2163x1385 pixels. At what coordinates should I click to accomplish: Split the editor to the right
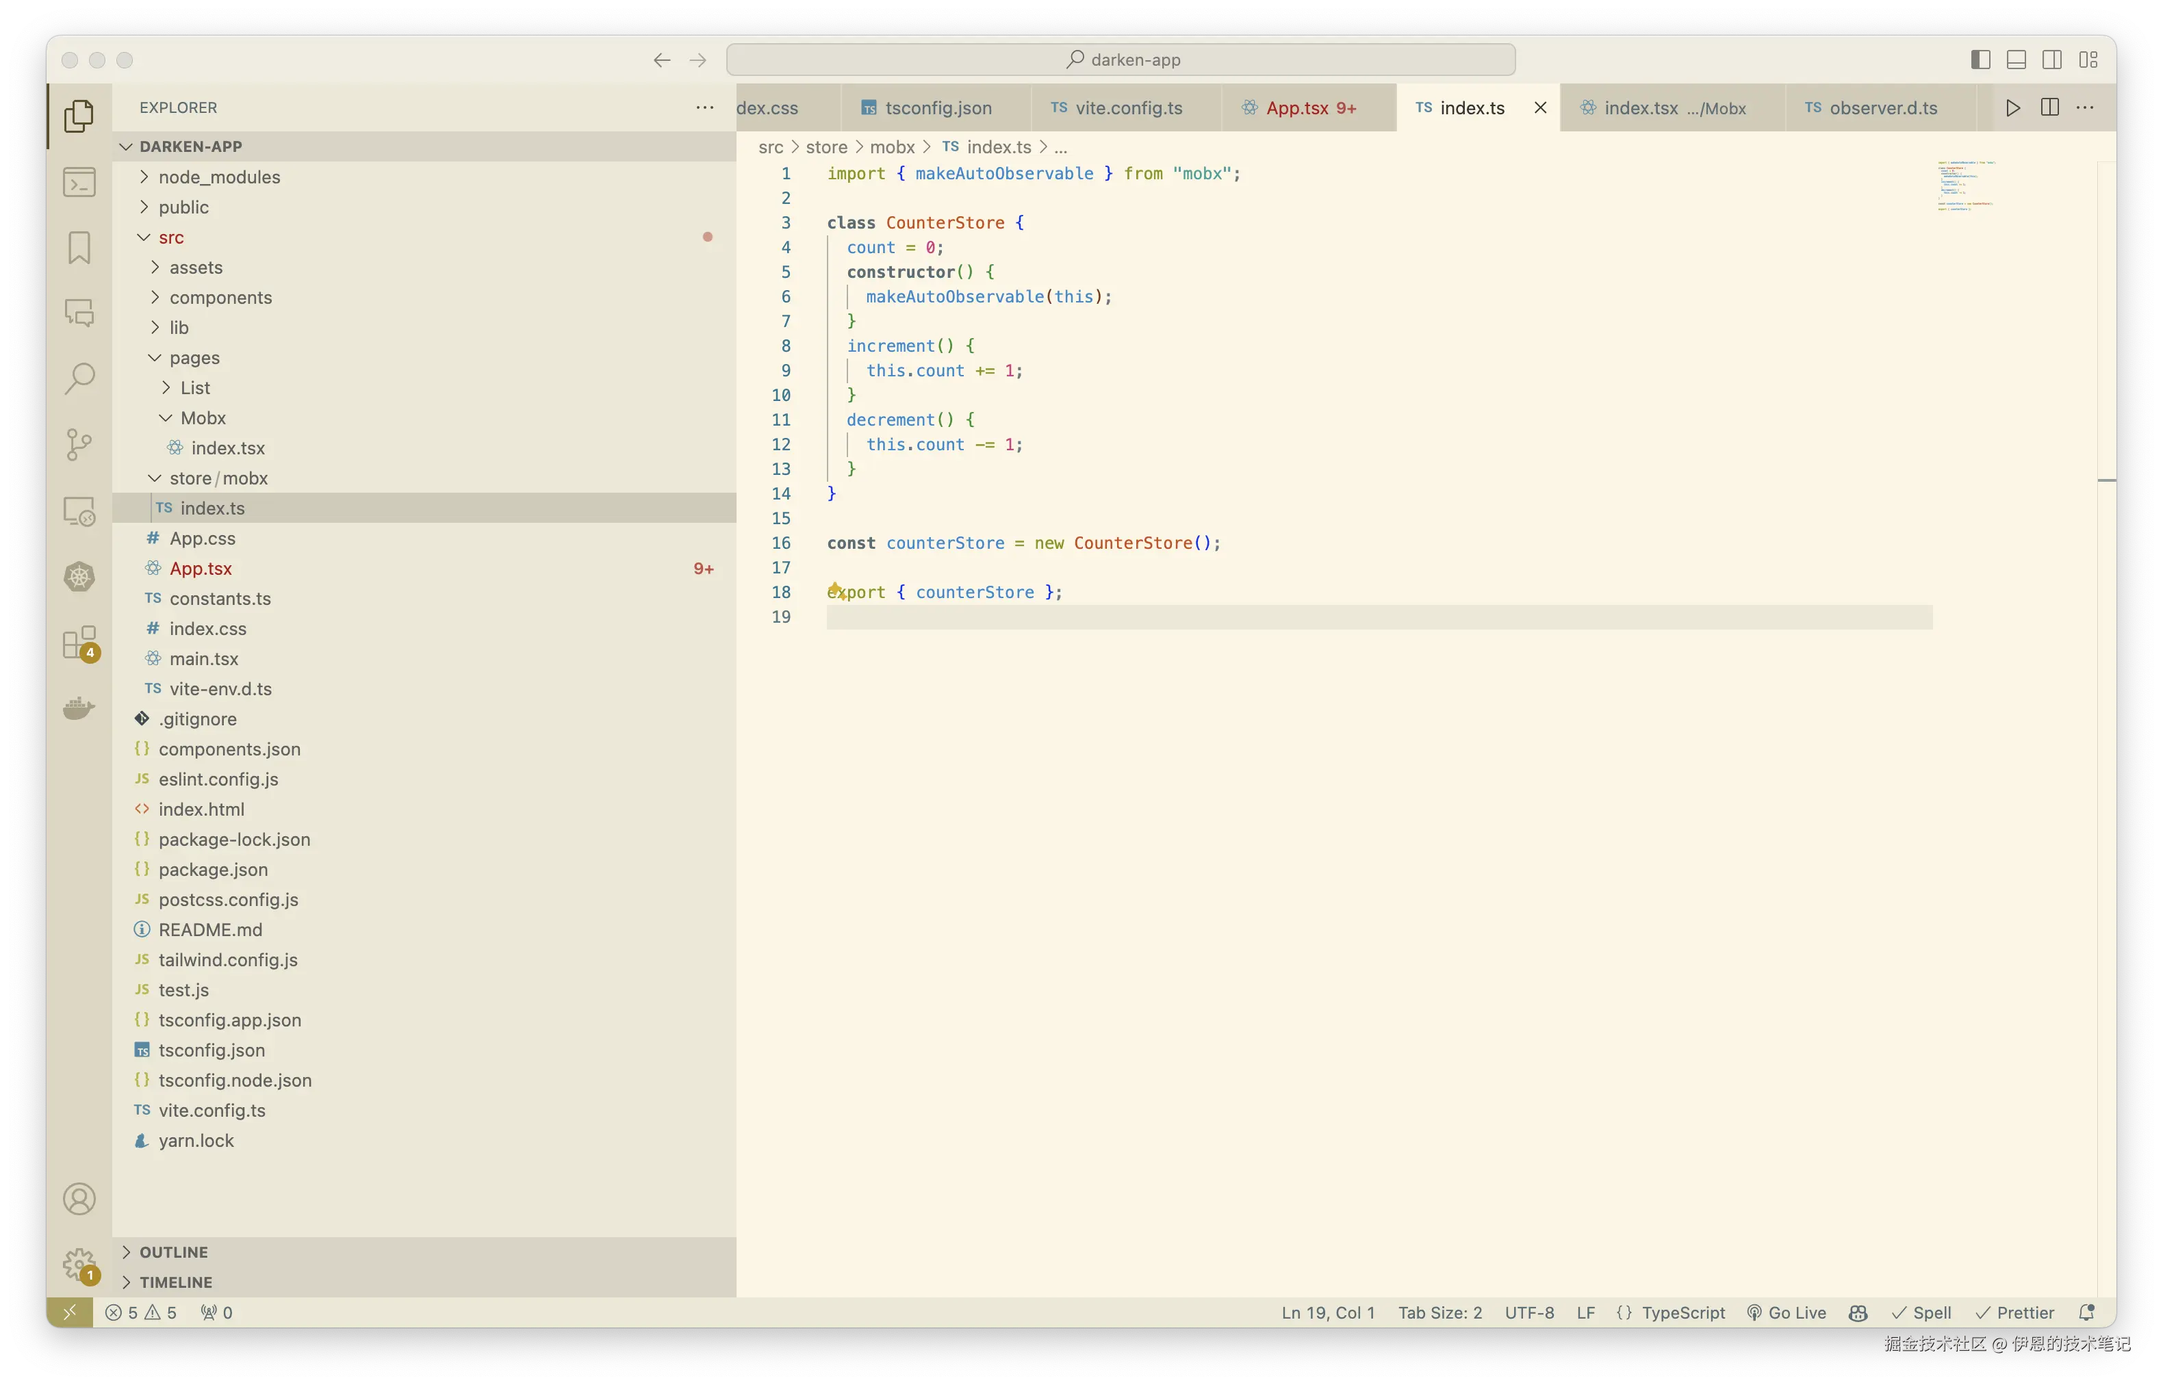coord(2049,107)
